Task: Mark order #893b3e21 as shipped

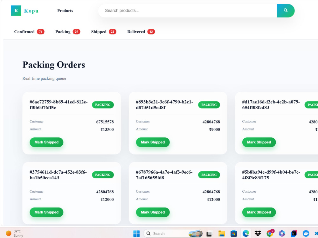Action: tap(153, 142)
